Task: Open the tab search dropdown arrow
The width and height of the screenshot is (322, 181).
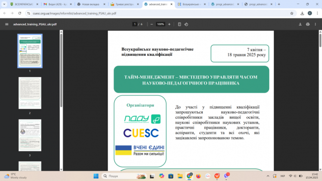Action: [4, 4]
